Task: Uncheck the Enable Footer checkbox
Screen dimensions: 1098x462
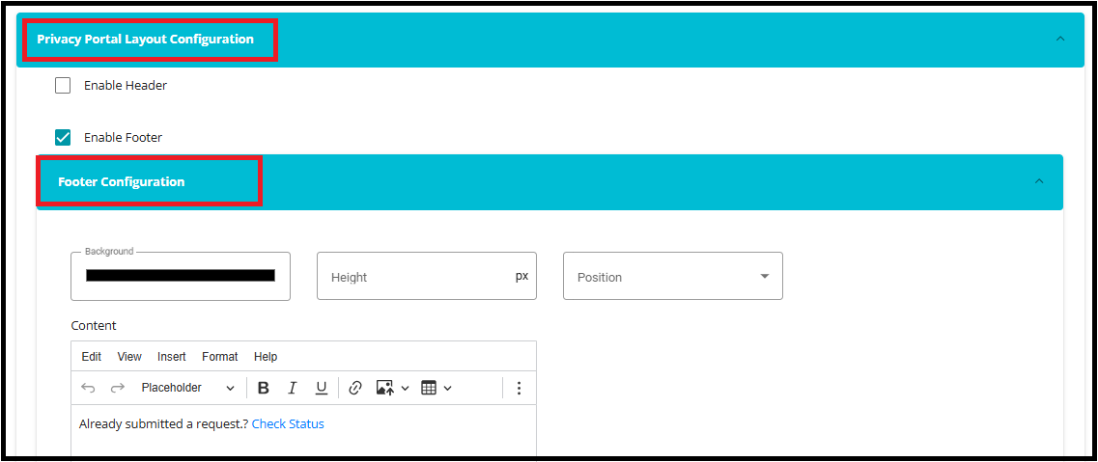Action: [x=63, y=137]
